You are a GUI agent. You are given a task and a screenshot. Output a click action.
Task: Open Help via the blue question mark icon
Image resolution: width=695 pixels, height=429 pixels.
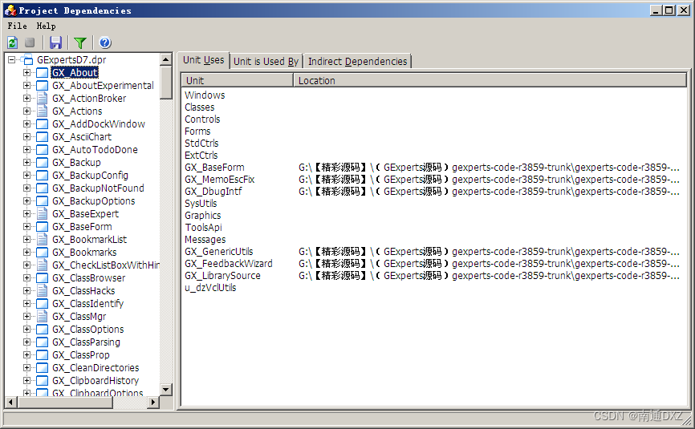pos(104,42)
